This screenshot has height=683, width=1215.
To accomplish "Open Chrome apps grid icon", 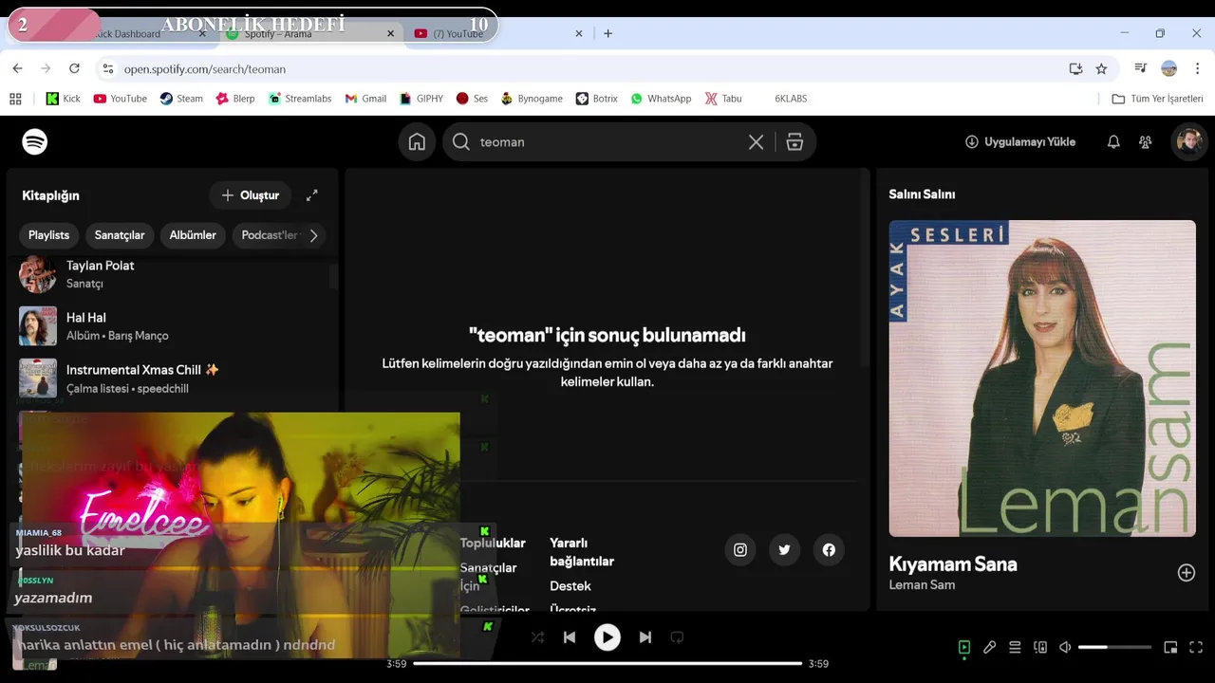I will click(x=15, y=99).
